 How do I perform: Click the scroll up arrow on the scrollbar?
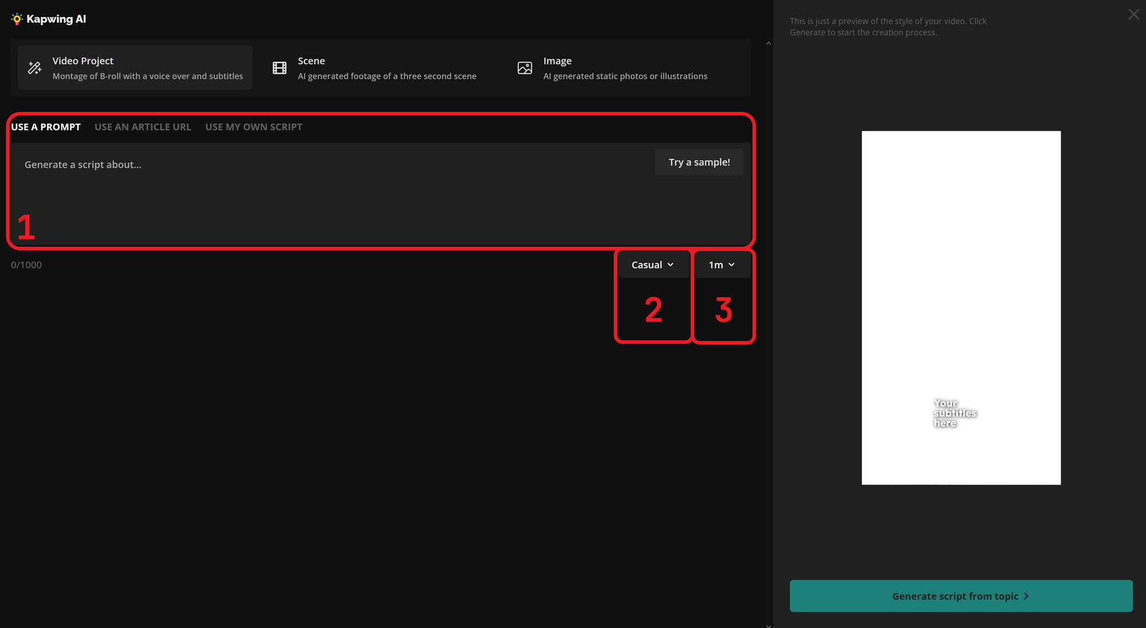click(768, 44)
